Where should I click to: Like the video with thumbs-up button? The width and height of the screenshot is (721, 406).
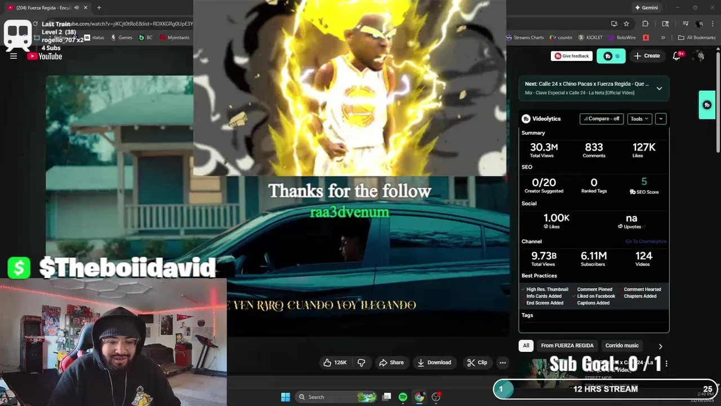335,363
